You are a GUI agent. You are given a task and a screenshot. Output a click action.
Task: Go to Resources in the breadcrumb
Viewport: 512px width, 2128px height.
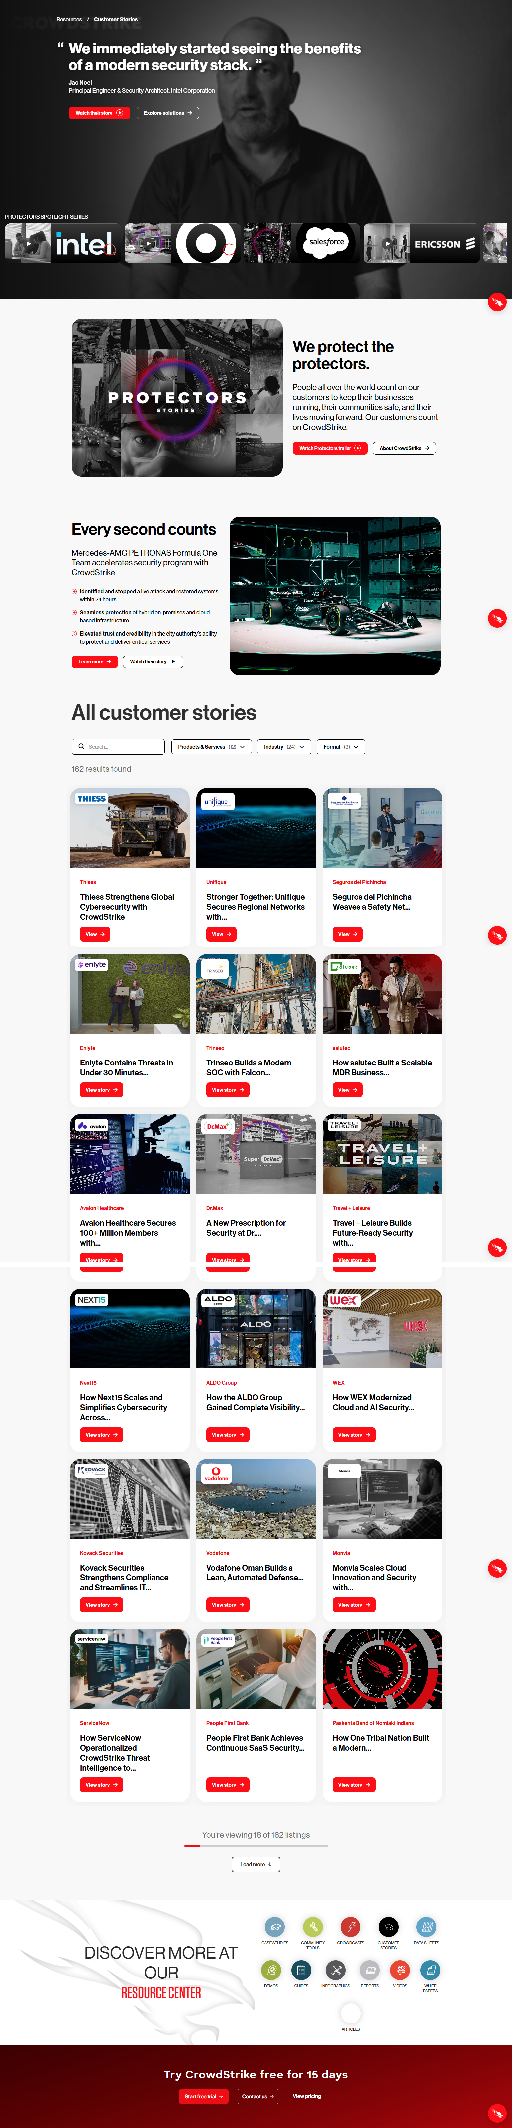pyautogui.click(x=69, y=19)
